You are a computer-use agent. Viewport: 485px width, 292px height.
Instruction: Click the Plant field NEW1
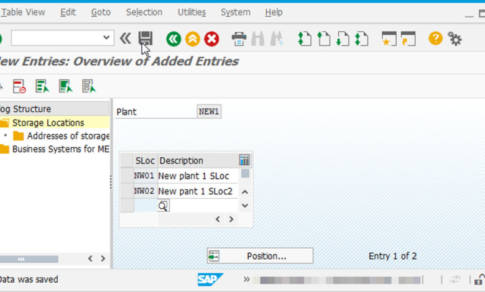click(209, 112)
